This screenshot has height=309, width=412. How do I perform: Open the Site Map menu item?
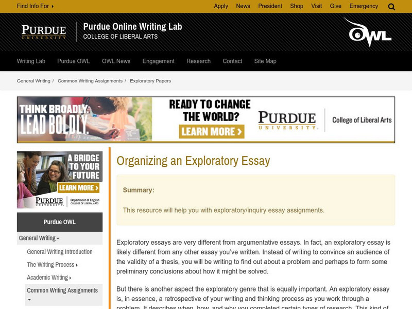point(265,61)
